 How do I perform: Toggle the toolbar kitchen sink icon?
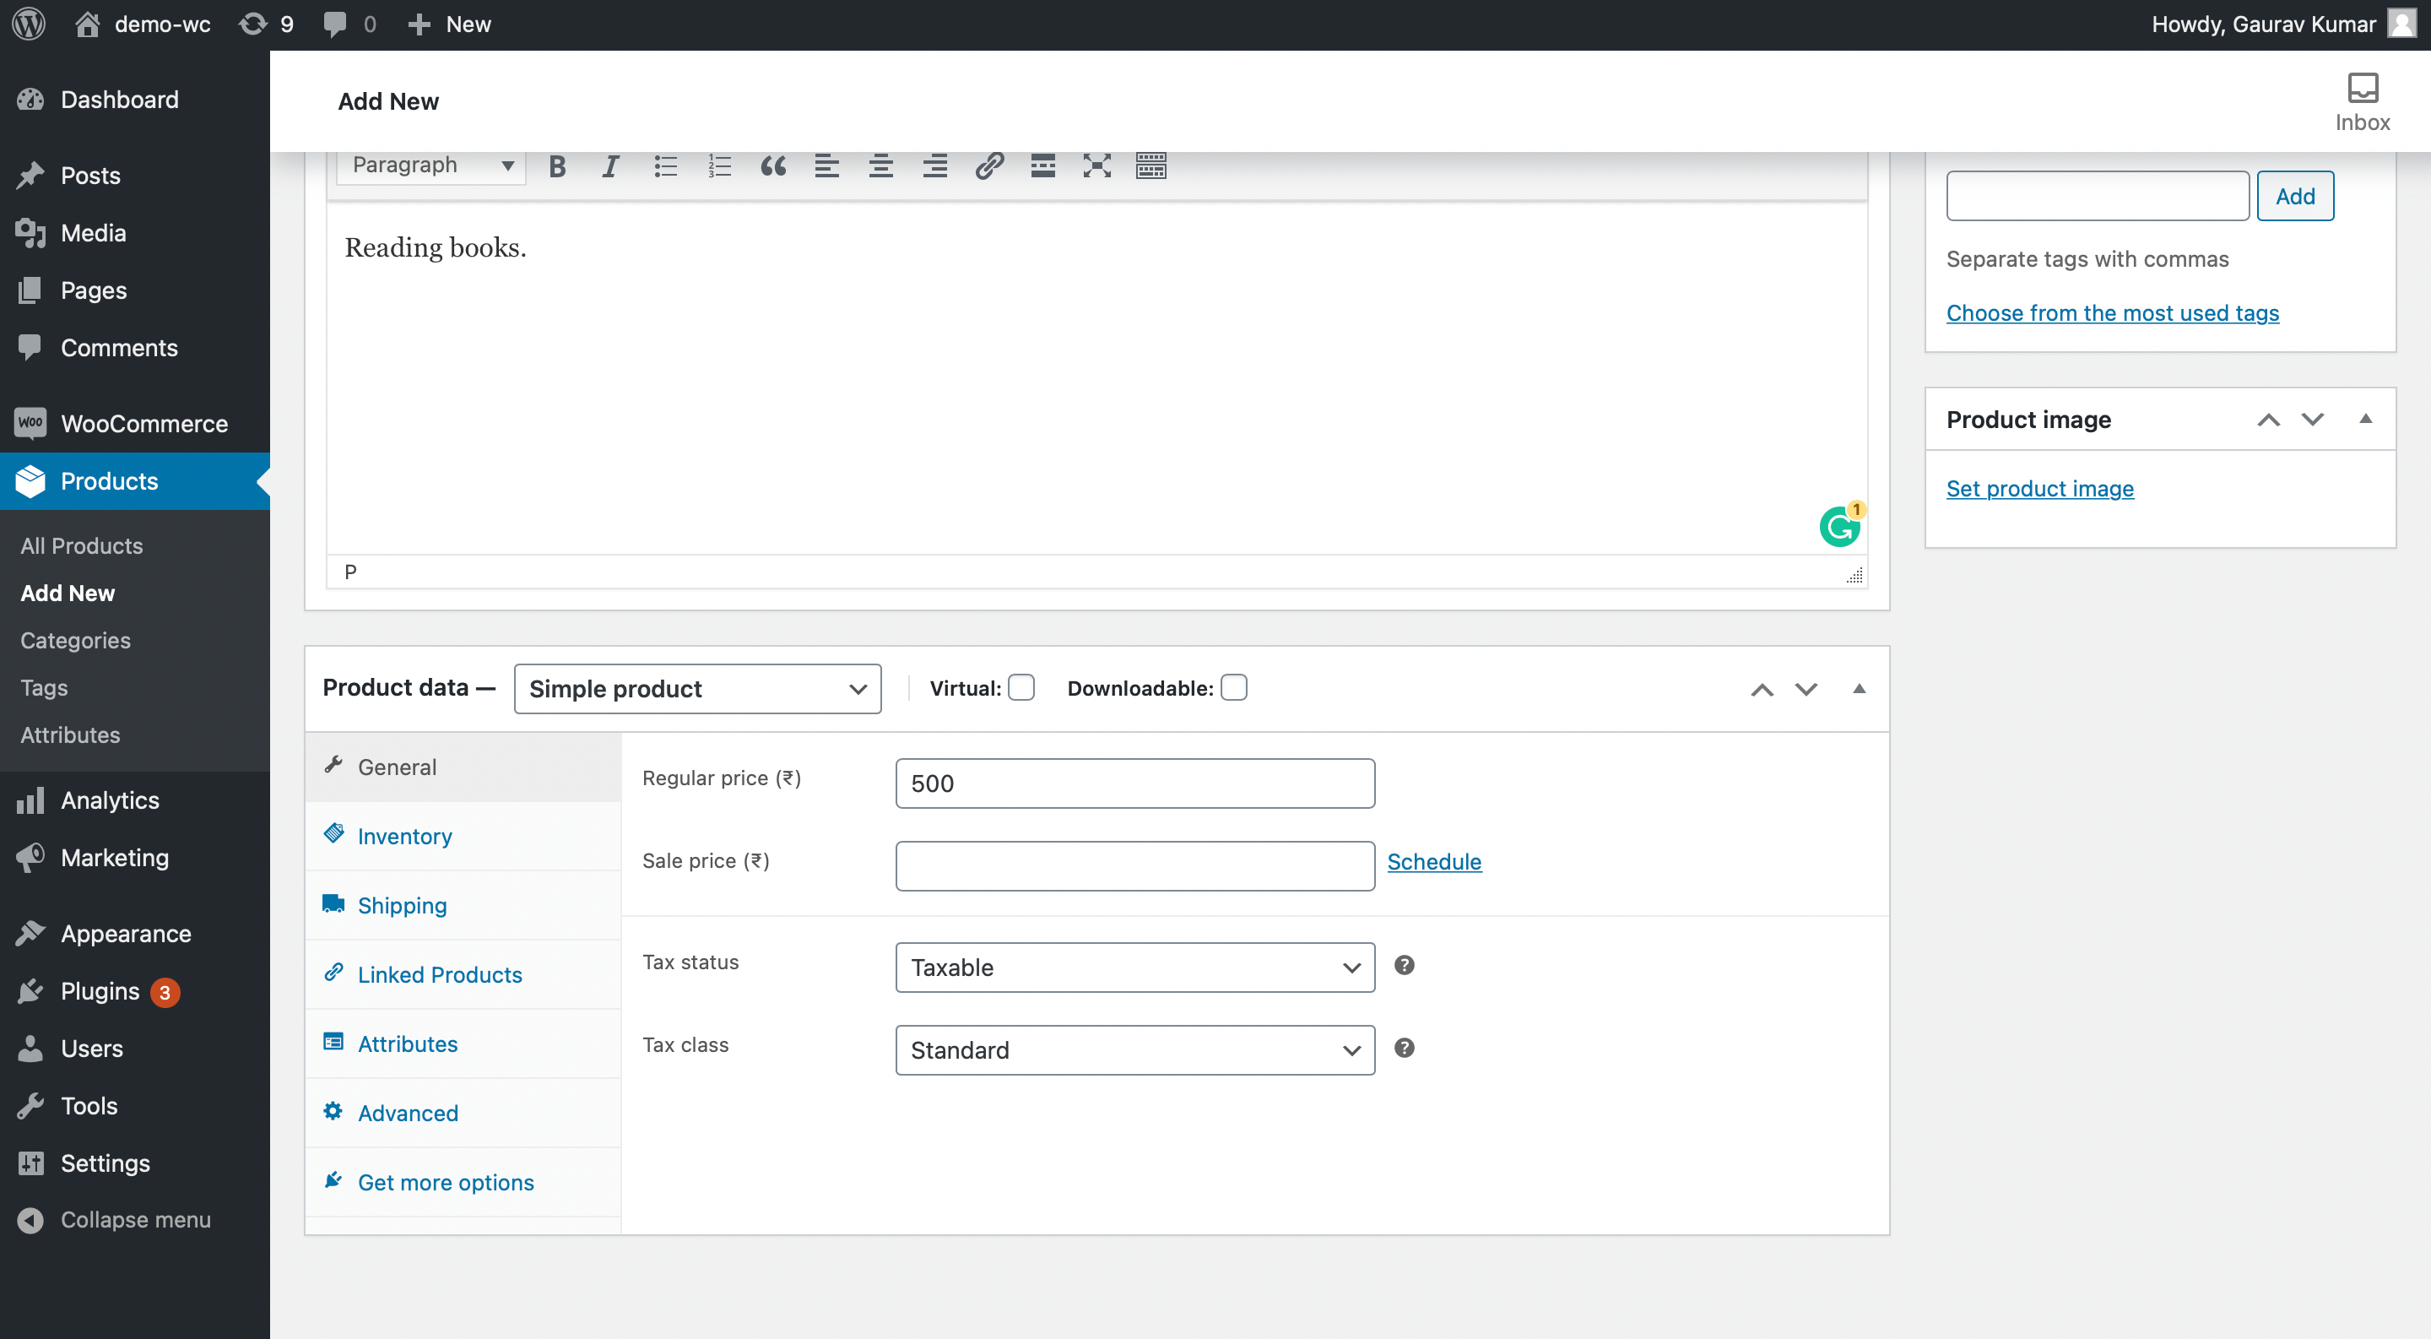tap(1151, 166)
